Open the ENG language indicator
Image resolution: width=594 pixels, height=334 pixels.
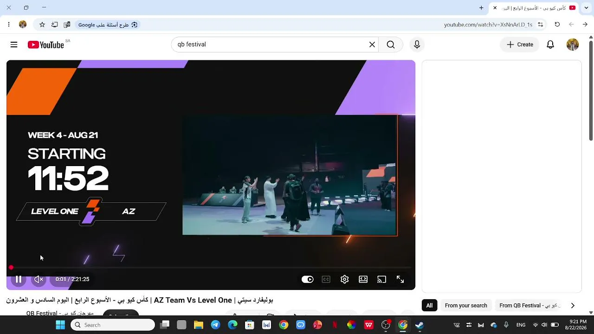[521, 325]
